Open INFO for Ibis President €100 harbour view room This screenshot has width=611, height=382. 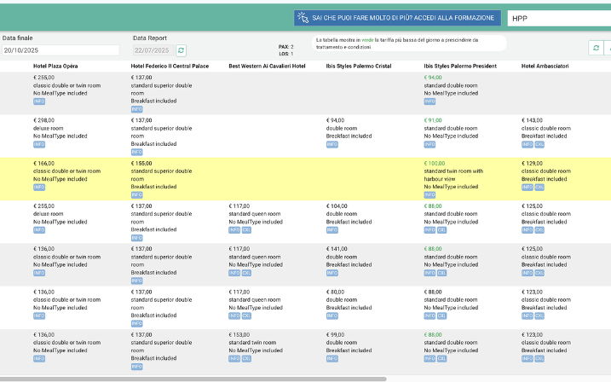pyautogui.click(x=429, y=194)
